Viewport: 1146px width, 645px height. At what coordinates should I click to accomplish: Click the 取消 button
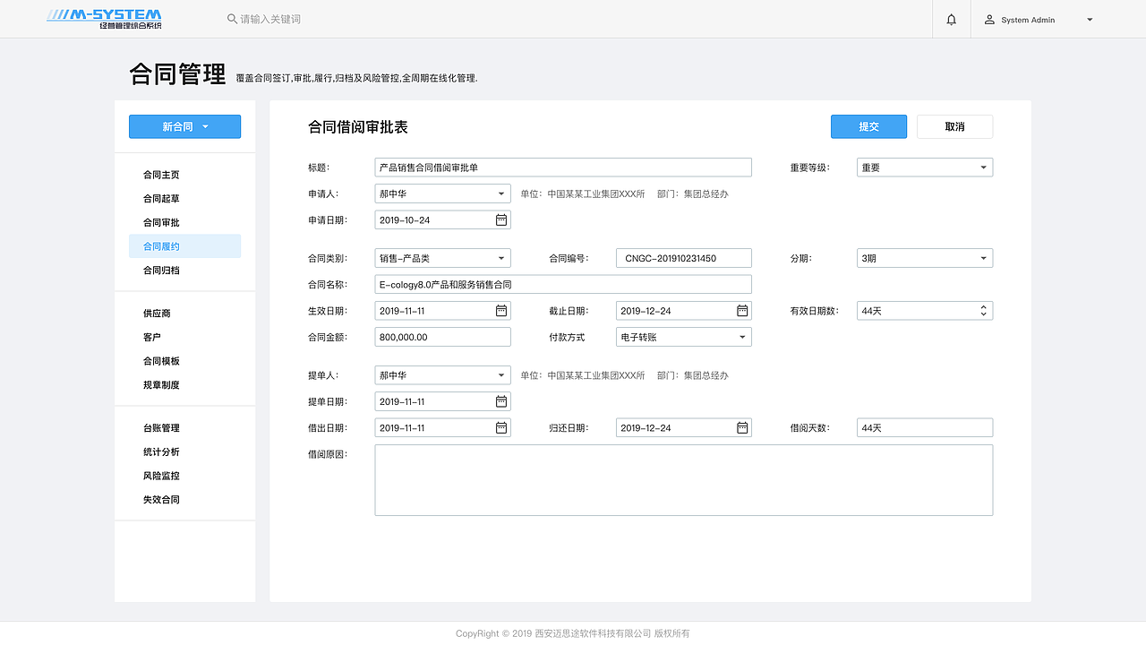[x=954, y=126]
